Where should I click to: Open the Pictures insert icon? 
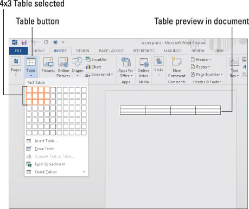click(48, 62)
